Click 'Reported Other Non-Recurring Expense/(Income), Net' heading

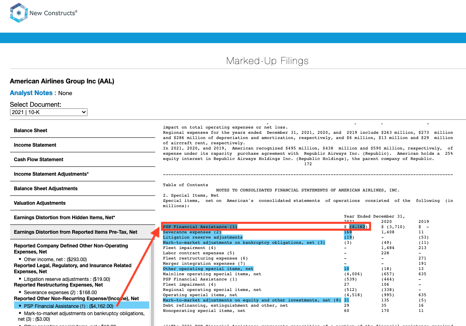[x=76, y=298]
